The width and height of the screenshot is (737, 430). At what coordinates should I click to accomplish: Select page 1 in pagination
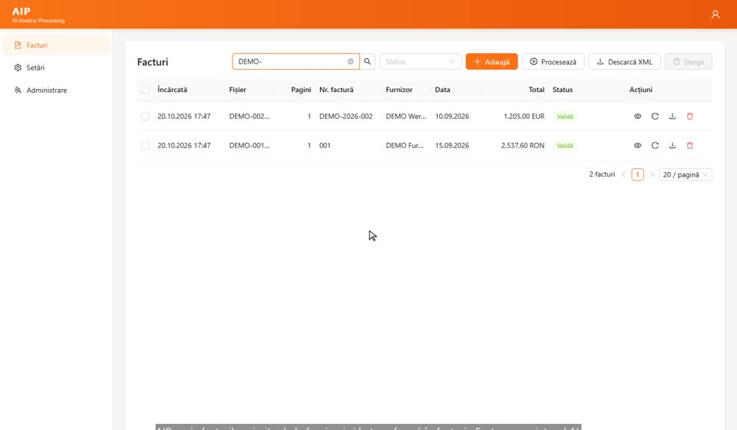637,174
